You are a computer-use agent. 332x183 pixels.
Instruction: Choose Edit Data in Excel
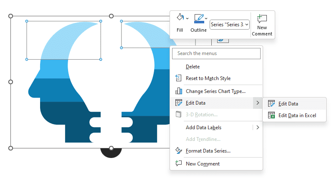(x=294, y=115)
